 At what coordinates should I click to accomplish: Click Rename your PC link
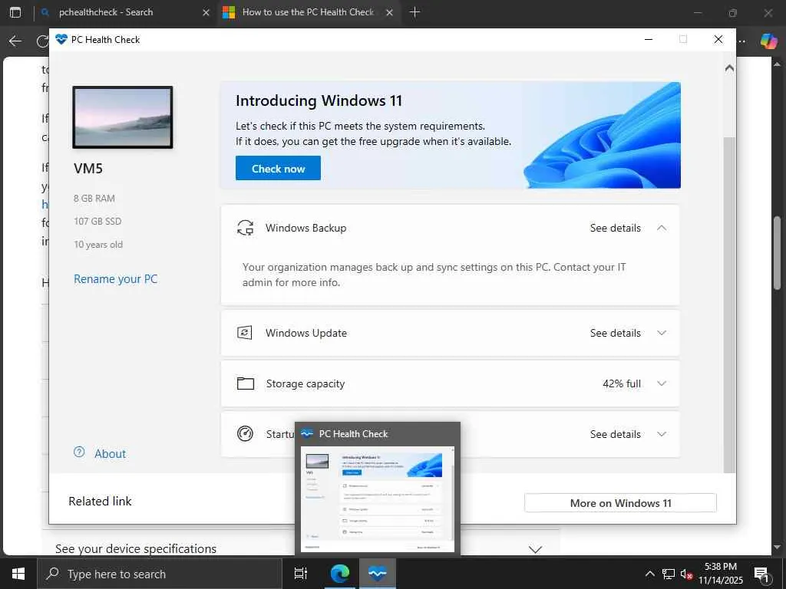[116, 279]
